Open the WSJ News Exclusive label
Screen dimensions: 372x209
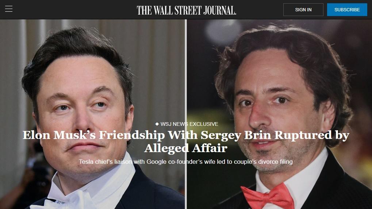187,124
